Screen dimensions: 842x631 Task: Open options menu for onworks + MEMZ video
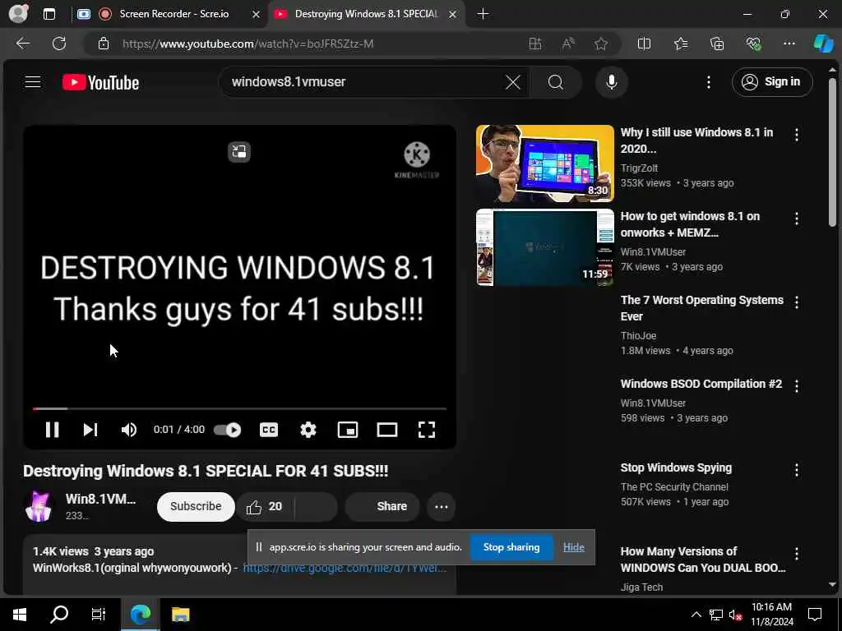click(796, 219)
